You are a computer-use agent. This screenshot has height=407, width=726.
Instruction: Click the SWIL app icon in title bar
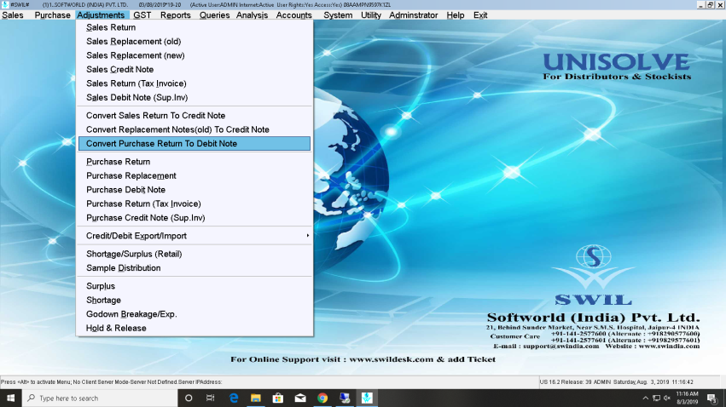tap(4, 4)
